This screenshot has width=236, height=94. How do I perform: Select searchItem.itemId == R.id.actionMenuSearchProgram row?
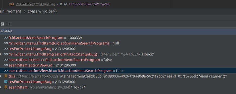[x=118, y=60]
